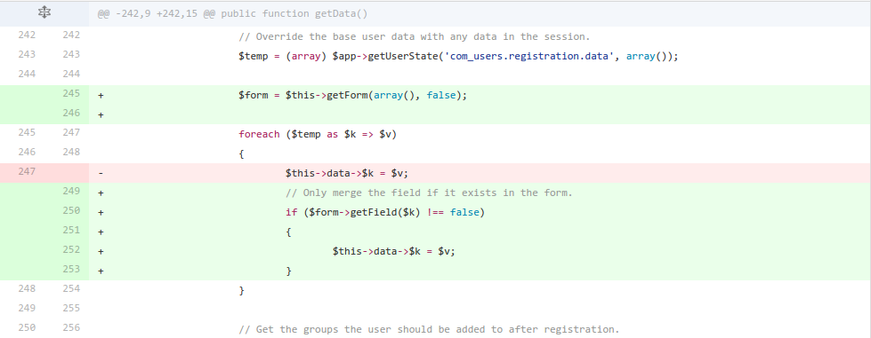This screenshot has height=338, width=871.
Task: Click new line number 254
Action: tap(70, 288)
